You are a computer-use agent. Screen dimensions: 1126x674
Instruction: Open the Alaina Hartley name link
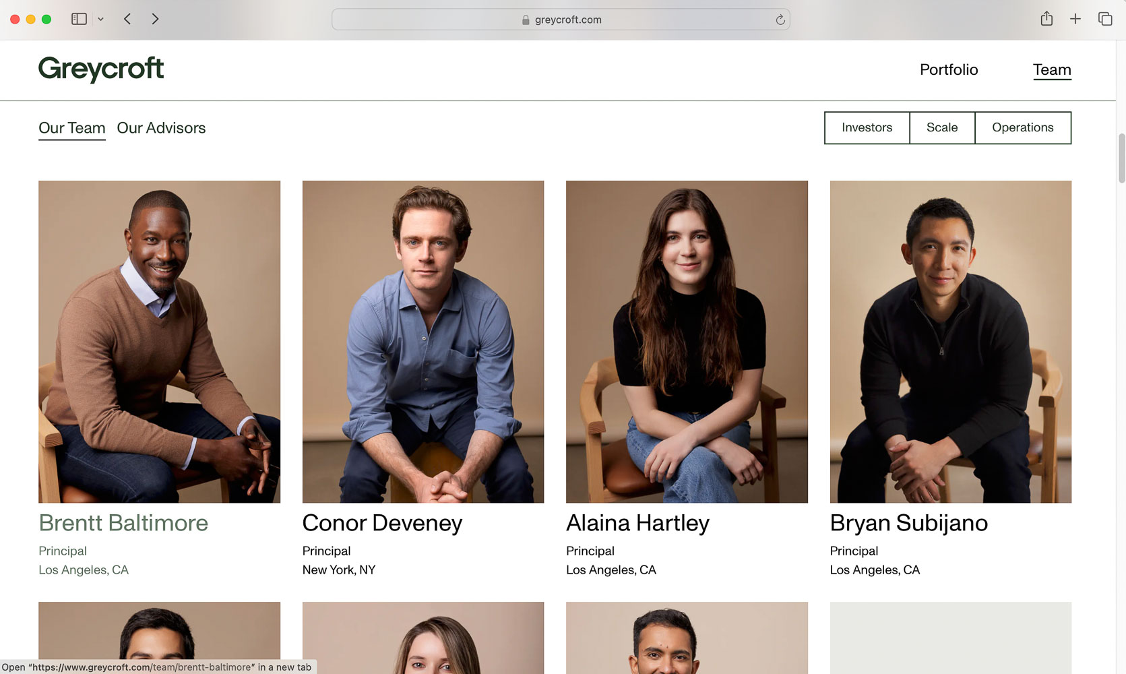click(637, 523)
